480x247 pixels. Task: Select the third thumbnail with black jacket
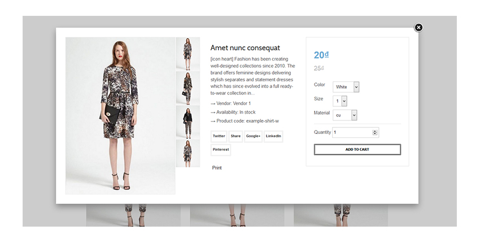click(x=188, y=122)
